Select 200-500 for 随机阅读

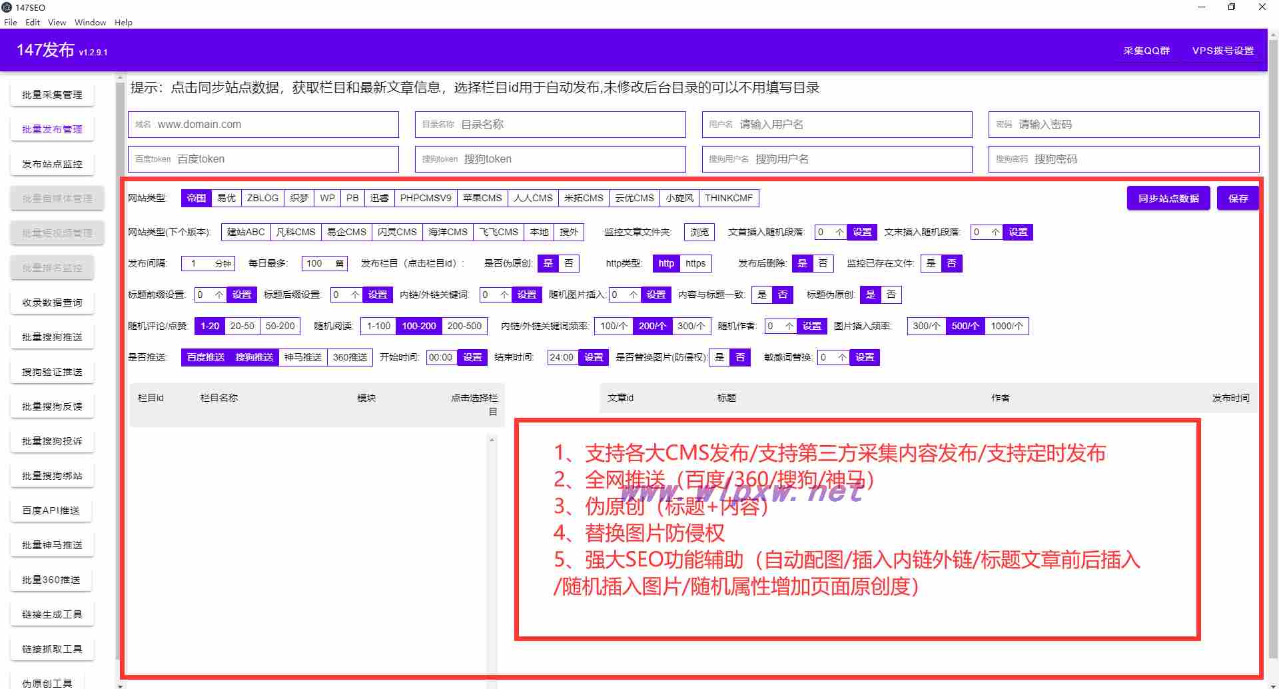(464, 326)
